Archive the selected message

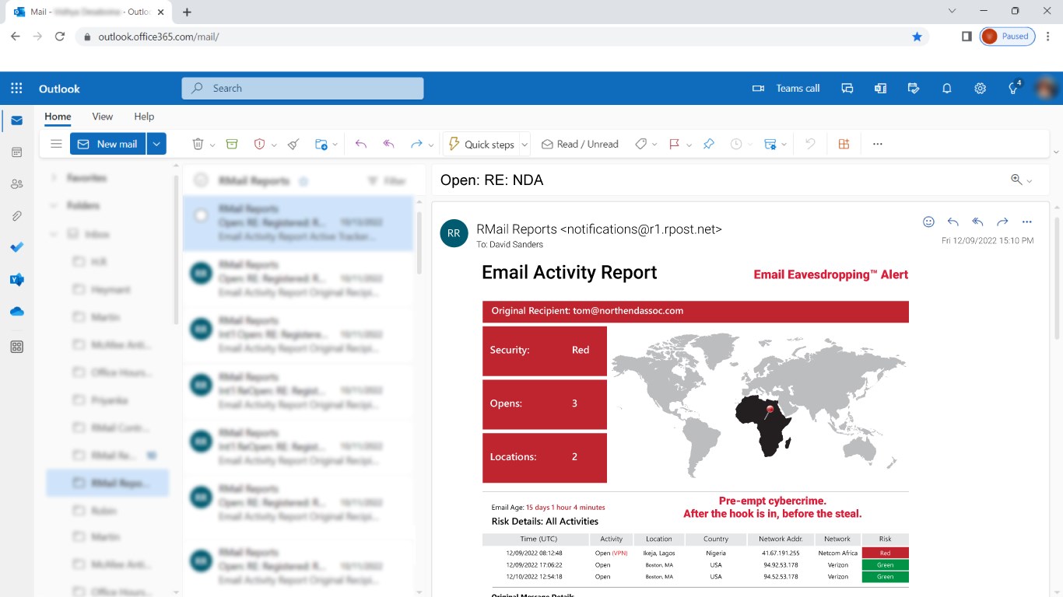231,144
